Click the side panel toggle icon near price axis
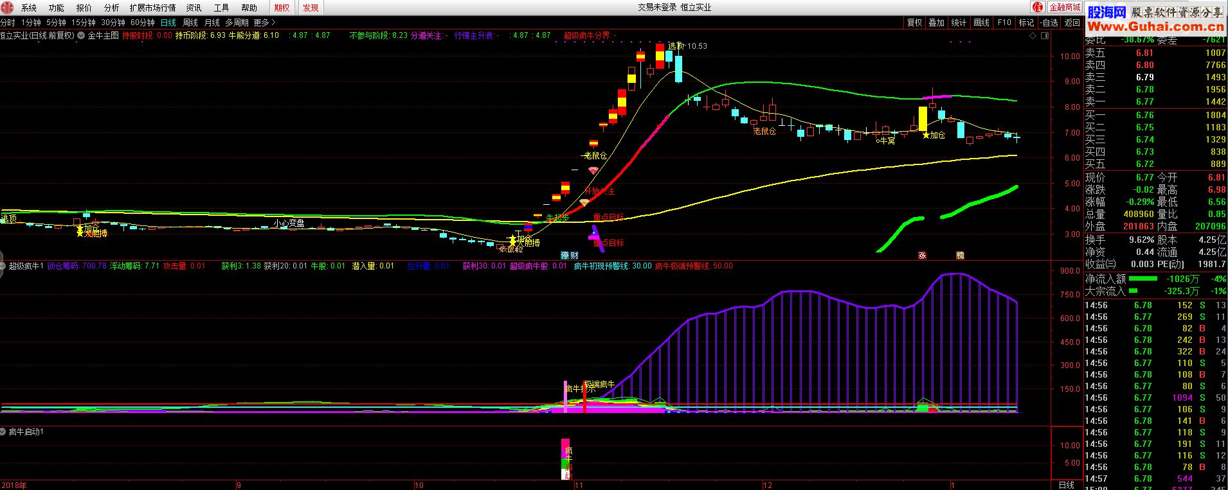Viewport: 1228px width, 490px height. pos(1044,36)
